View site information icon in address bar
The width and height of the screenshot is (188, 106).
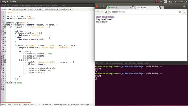click(x=110, y=12)
